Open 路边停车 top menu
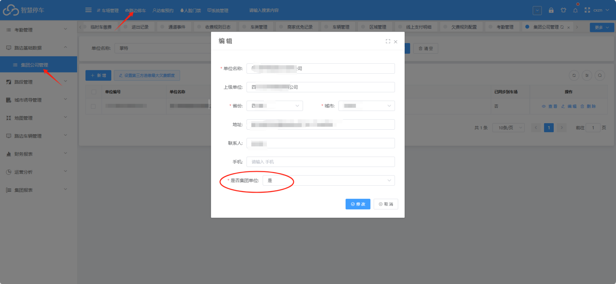Screen dimensions: 616x284 (x=135, y=10)
